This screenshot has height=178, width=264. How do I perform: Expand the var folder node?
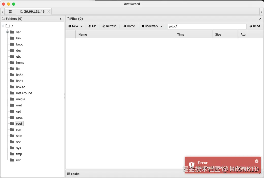7,32
